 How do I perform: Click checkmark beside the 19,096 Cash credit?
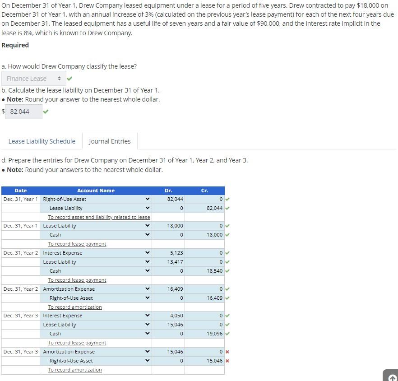point(227,334)
